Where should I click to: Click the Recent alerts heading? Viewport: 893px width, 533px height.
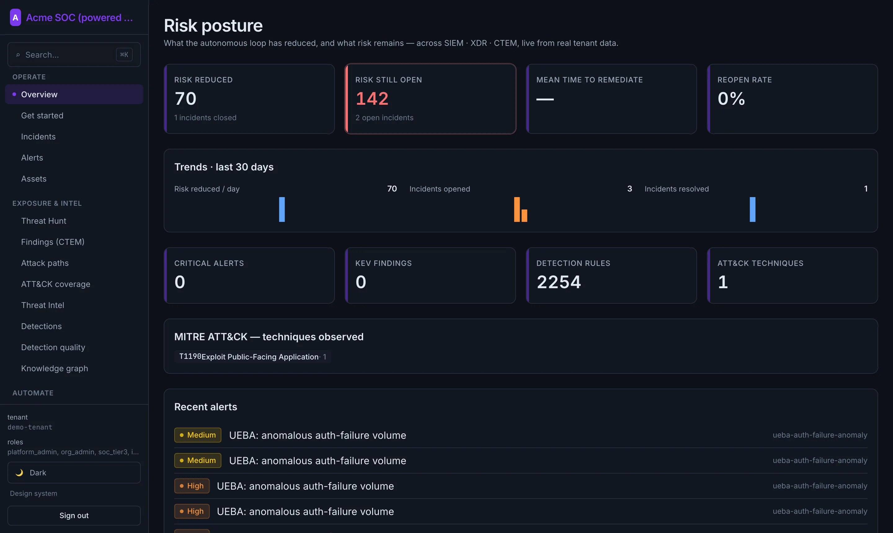[206, 407]
